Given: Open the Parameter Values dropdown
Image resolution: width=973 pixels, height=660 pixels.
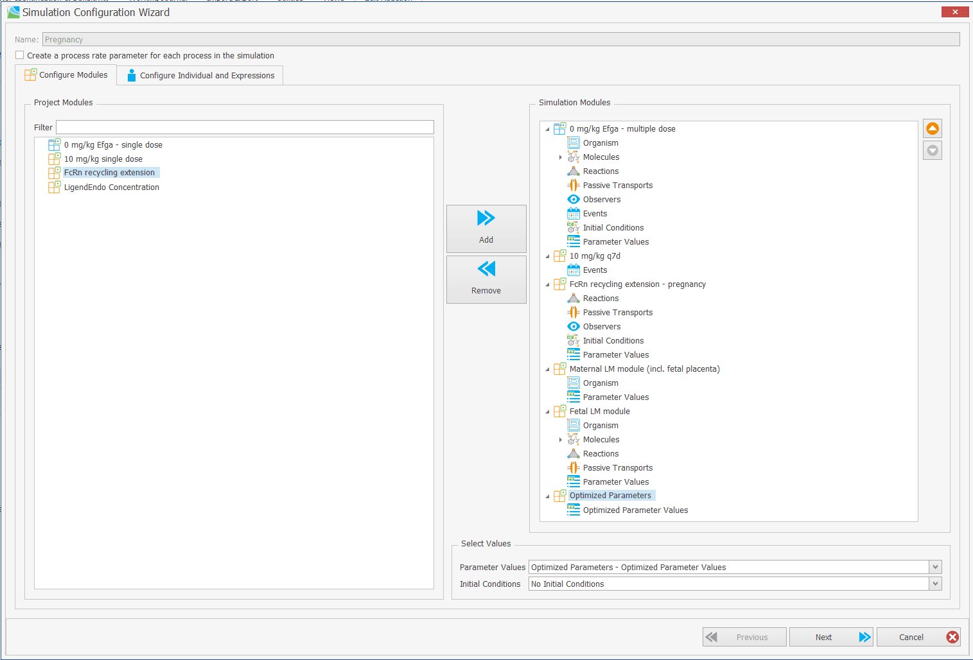Looking at the screenshot, I should tap(936, 567).
